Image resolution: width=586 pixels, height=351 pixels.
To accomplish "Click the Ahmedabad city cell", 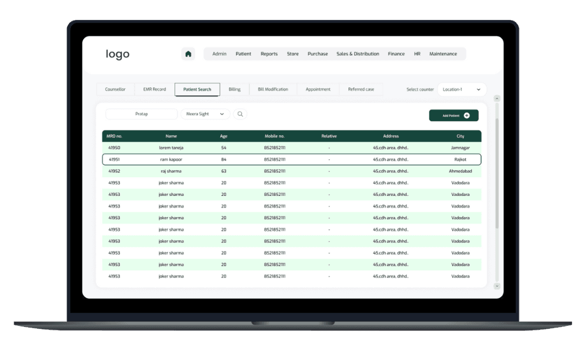I will coord(460,171).
